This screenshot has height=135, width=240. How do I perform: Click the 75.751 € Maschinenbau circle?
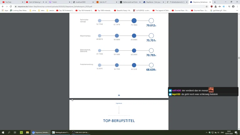click(151, 36)
